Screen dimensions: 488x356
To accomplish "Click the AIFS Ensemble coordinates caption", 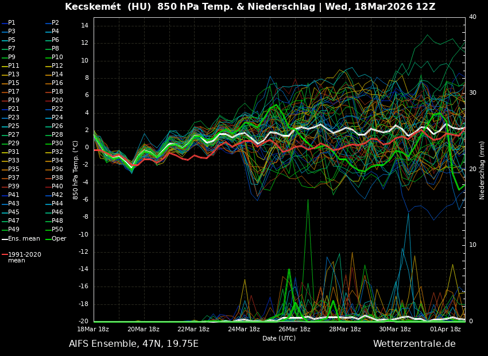I will tap(133, 344).
